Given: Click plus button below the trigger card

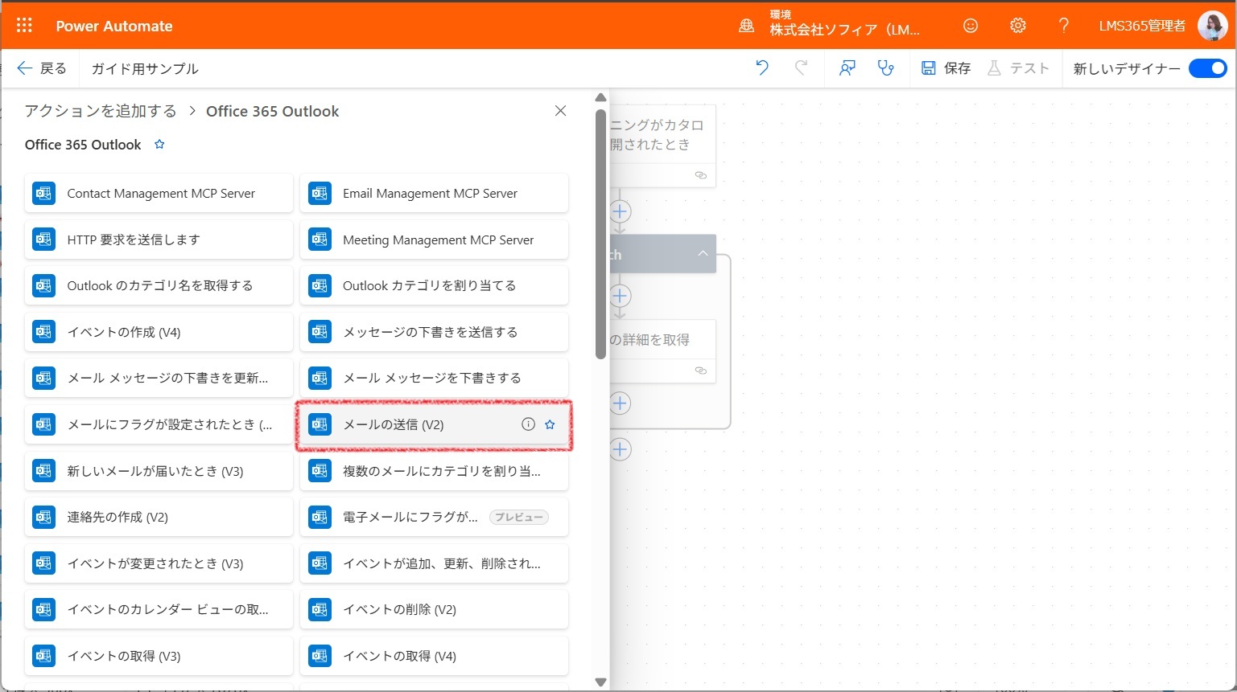Looking at the screenshot, I should 620,211.
